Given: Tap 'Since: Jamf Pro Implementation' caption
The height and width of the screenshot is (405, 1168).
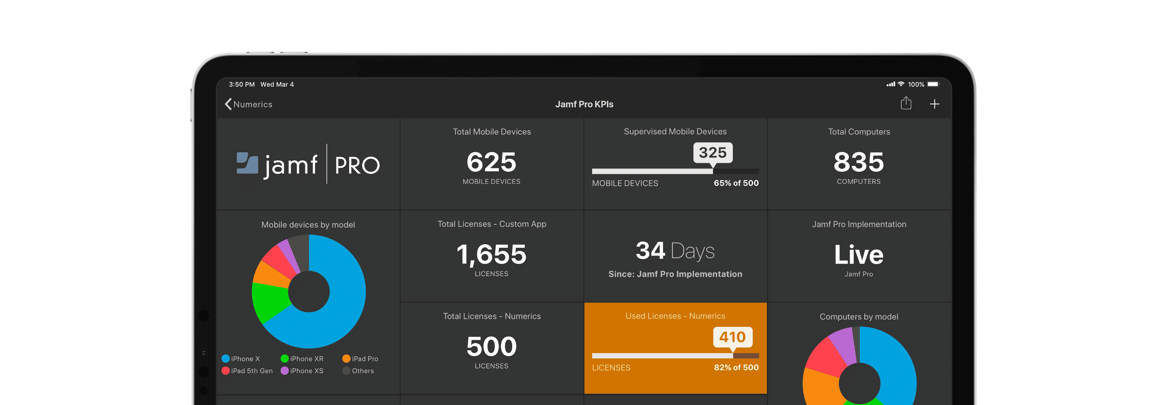Looking at the screenshot, I should tap(675, 274).
